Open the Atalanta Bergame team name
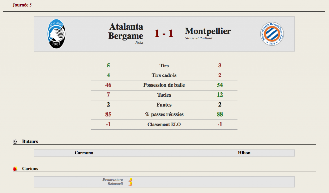 pyautogui.click(x=126, y=31)
